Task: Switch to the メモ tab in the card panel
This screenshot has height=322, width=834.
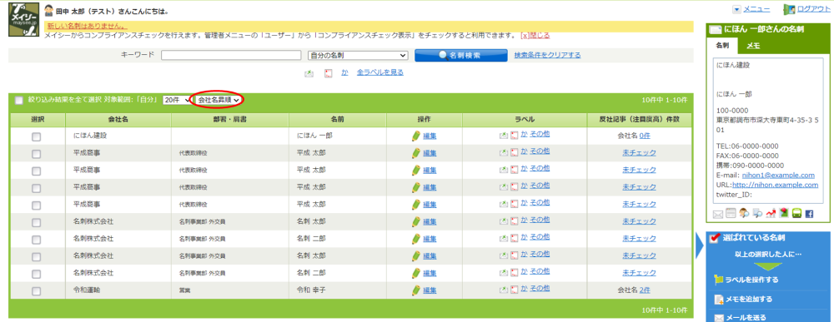Action: point(753,46)
